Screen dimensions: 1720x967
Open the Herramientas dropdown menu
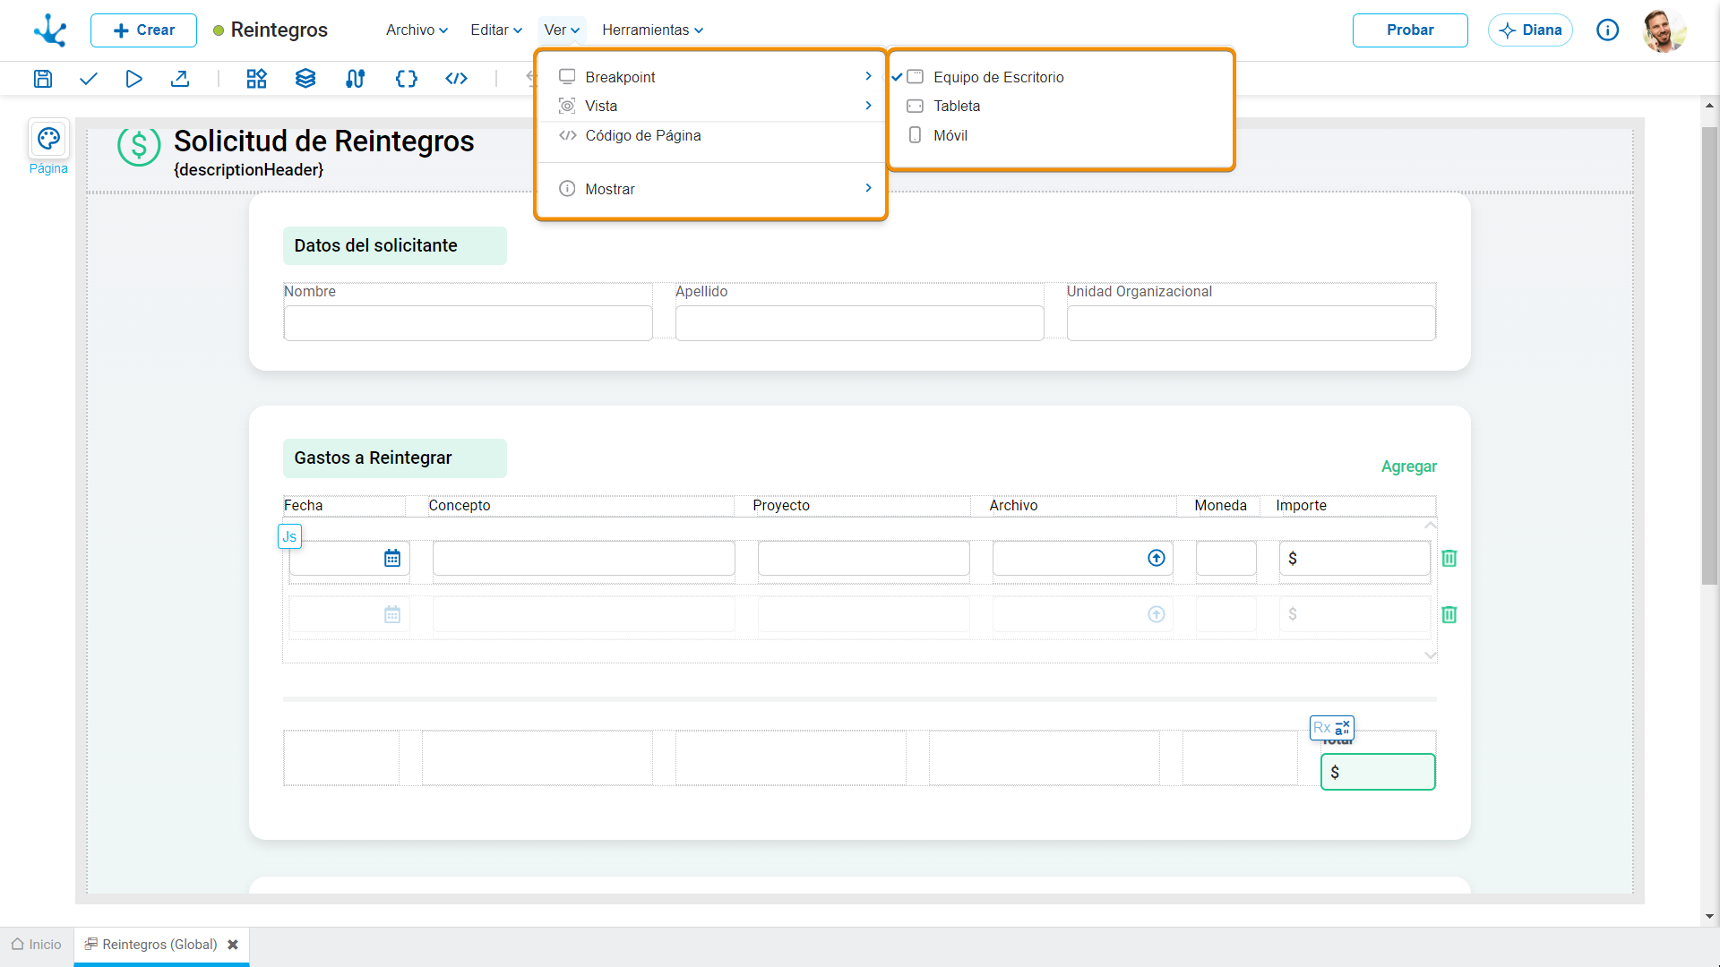[x=652, y=30]
